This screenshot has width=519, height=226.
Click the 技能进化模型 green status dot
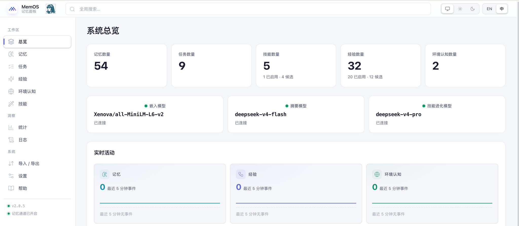tap(424, 106)
